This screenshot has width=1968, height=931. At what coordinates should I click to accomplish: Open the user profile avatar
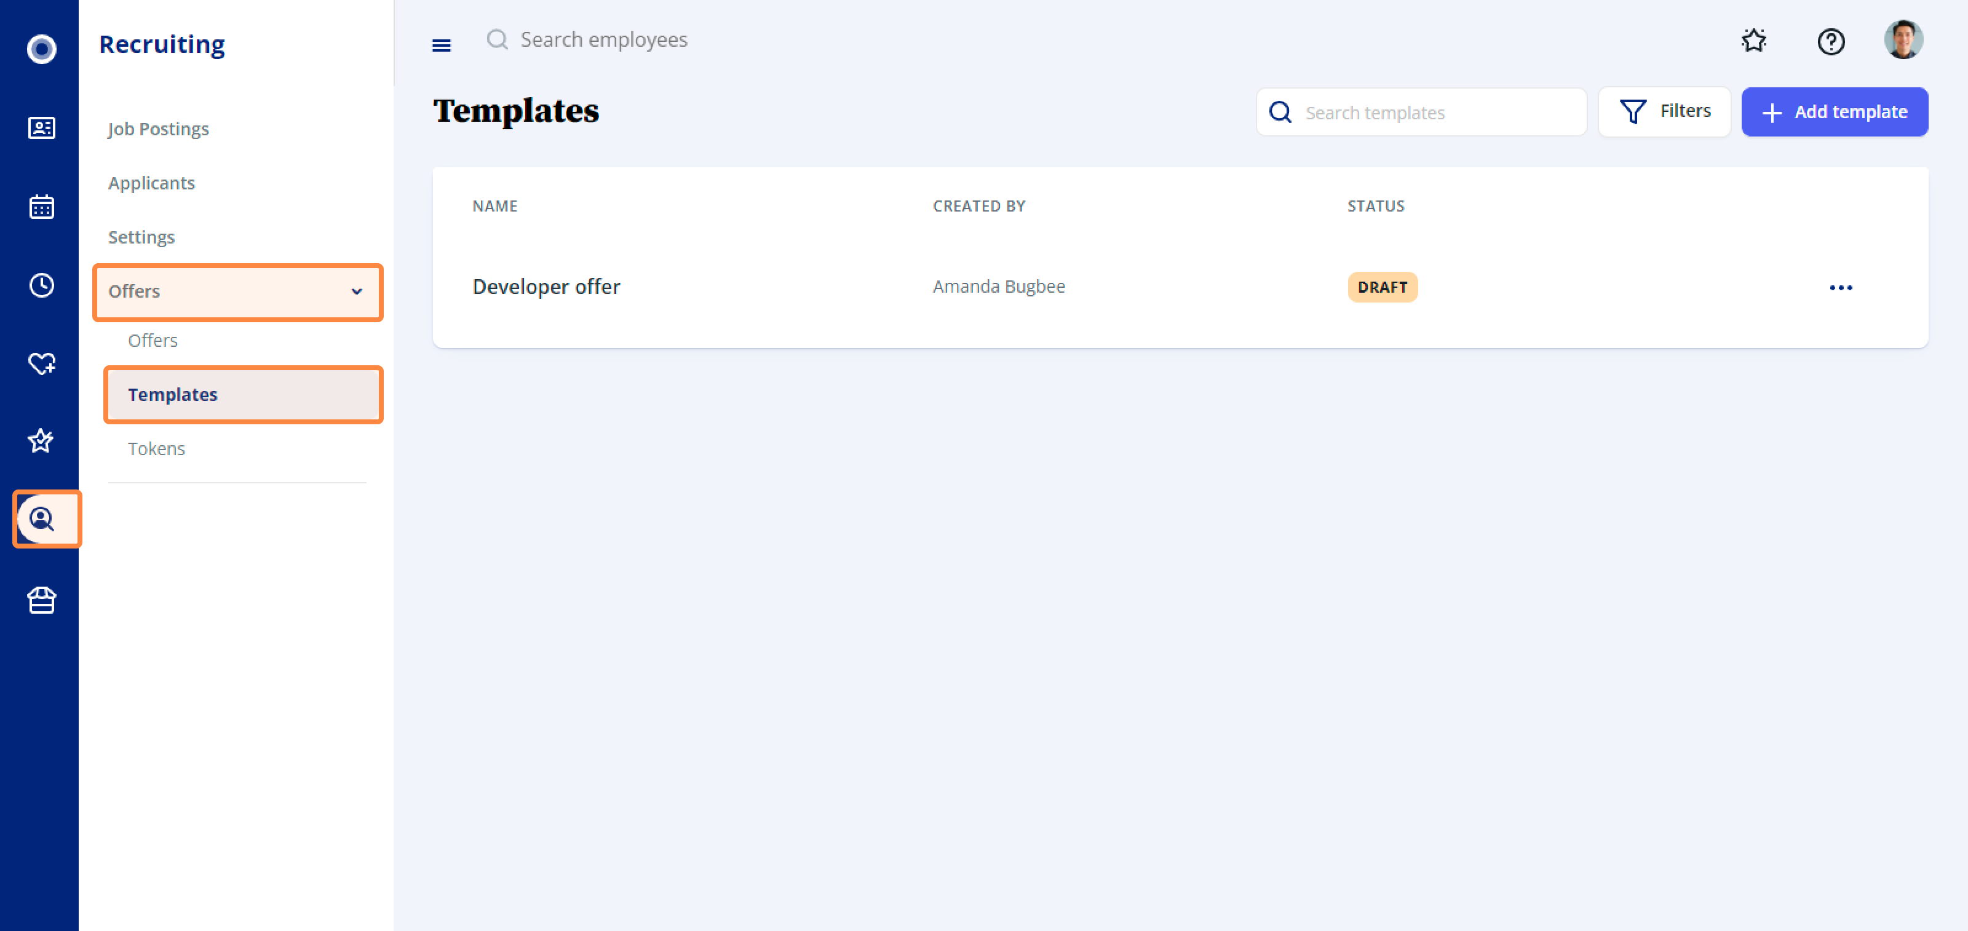pos(1903,40)
